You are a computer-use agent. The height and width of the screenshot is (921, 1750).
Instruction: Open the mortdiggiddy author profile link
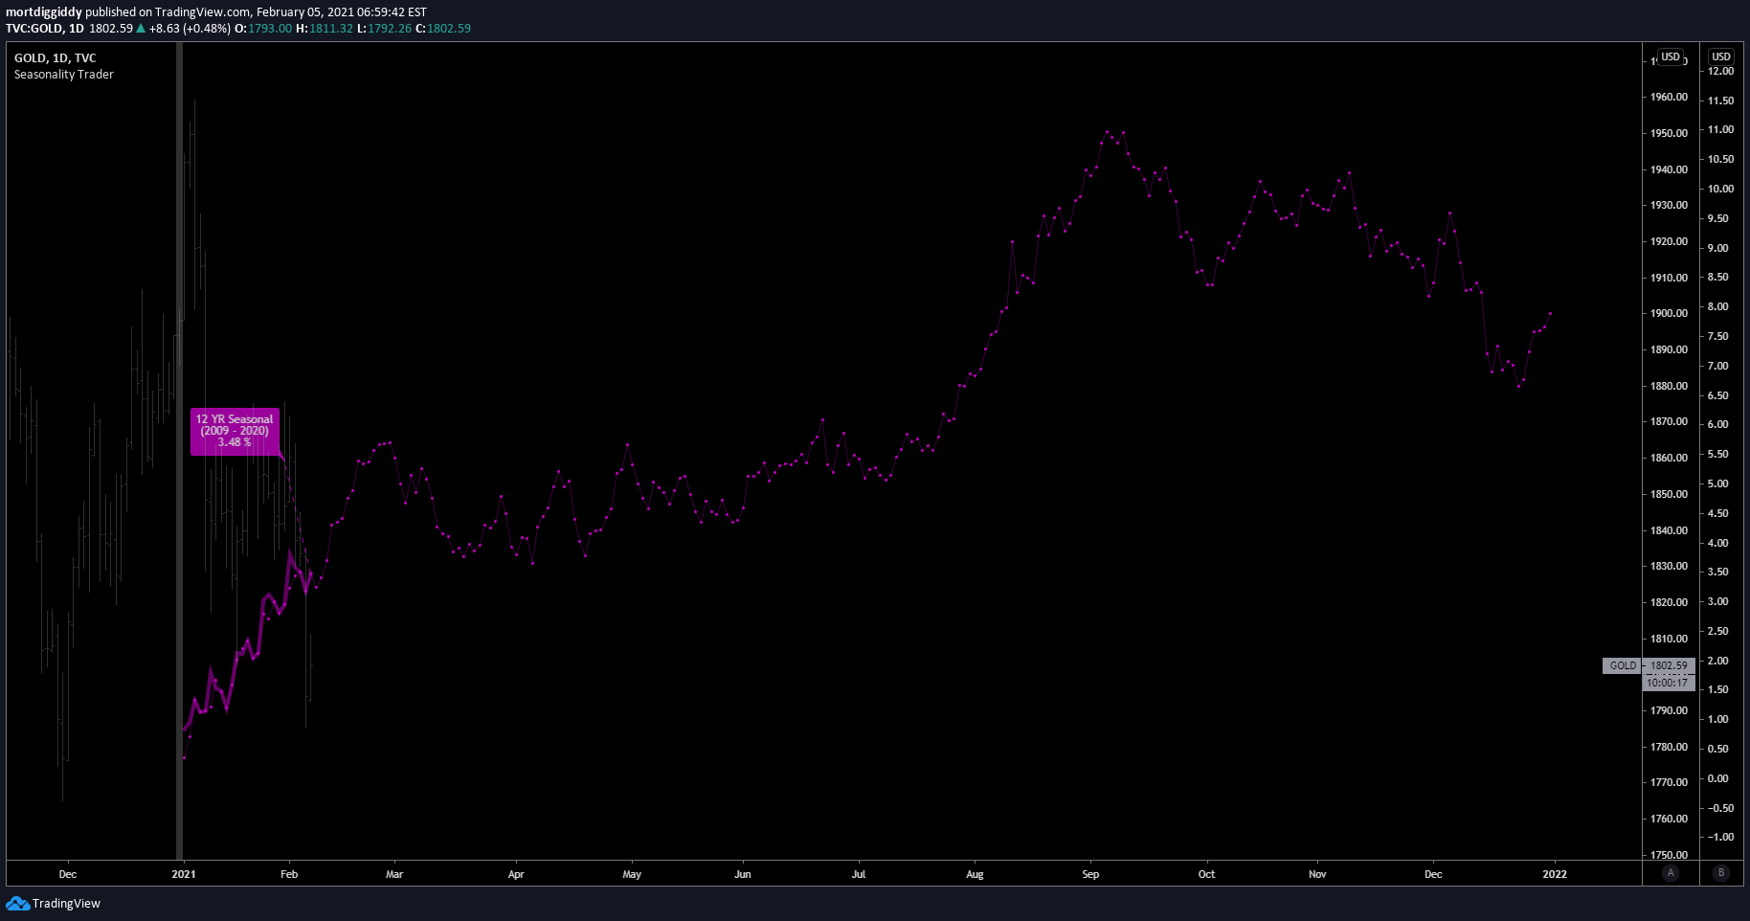click(x=44, y=12)
